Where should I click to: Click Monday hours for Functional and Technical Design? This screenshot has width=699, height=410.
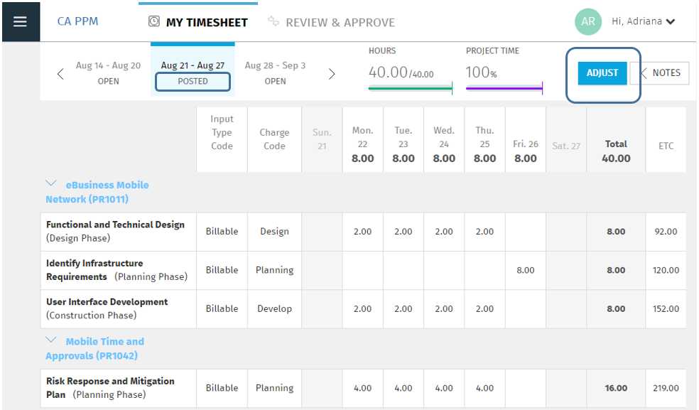(362, 232)
